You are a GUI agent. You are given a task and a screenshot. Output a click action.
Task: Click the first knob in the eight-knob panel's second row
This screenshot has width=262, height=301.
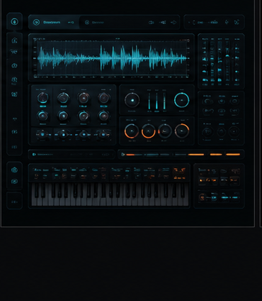(42, 116)
